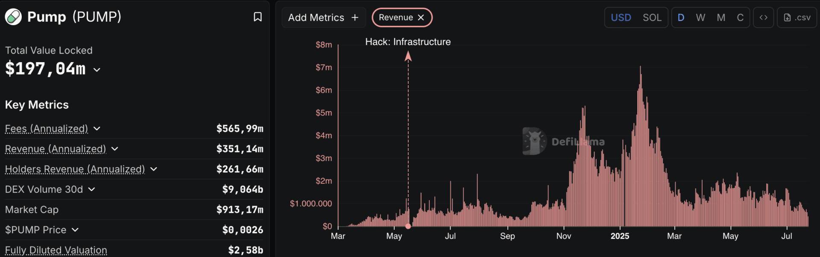820x257 pixels.
Task: Switch chart denomination to SOL
Action: (652, 17)
